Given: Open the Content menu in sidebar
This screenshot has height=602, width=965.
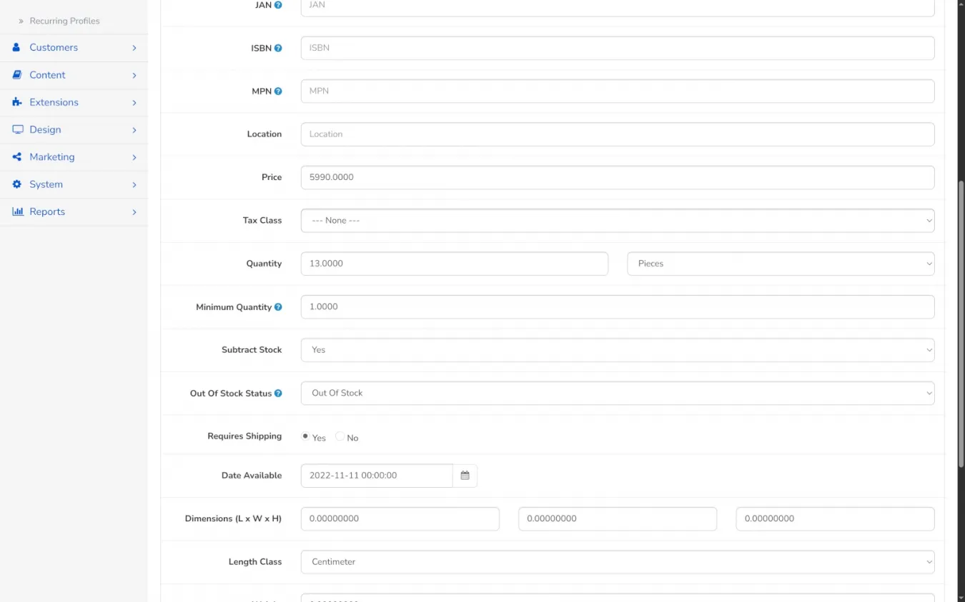Looking at the screenshot, I should coord(47,75).
